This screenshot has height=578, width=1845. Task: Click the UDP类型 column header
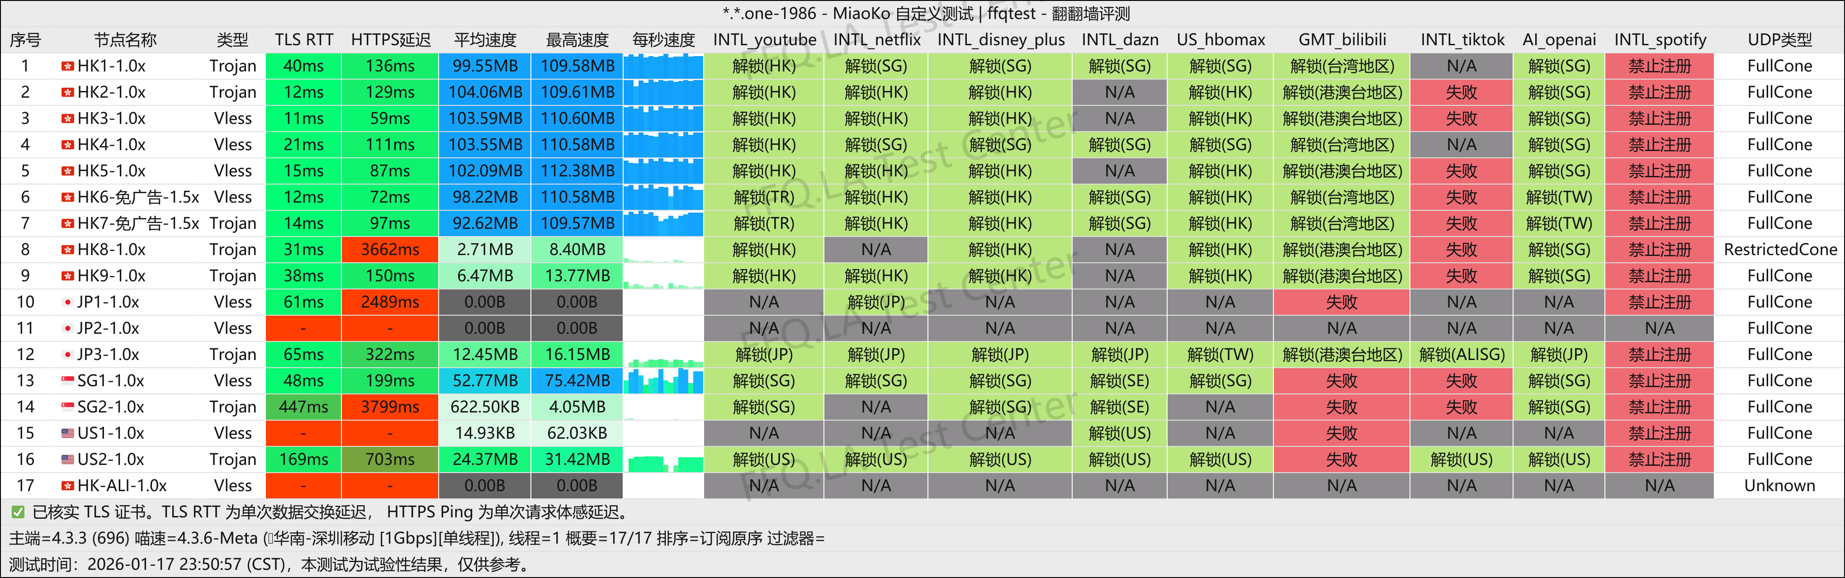click(x=1780, y=40)
